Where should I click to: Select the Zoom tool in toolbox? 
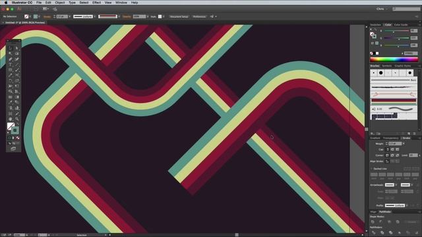(16, 118)
